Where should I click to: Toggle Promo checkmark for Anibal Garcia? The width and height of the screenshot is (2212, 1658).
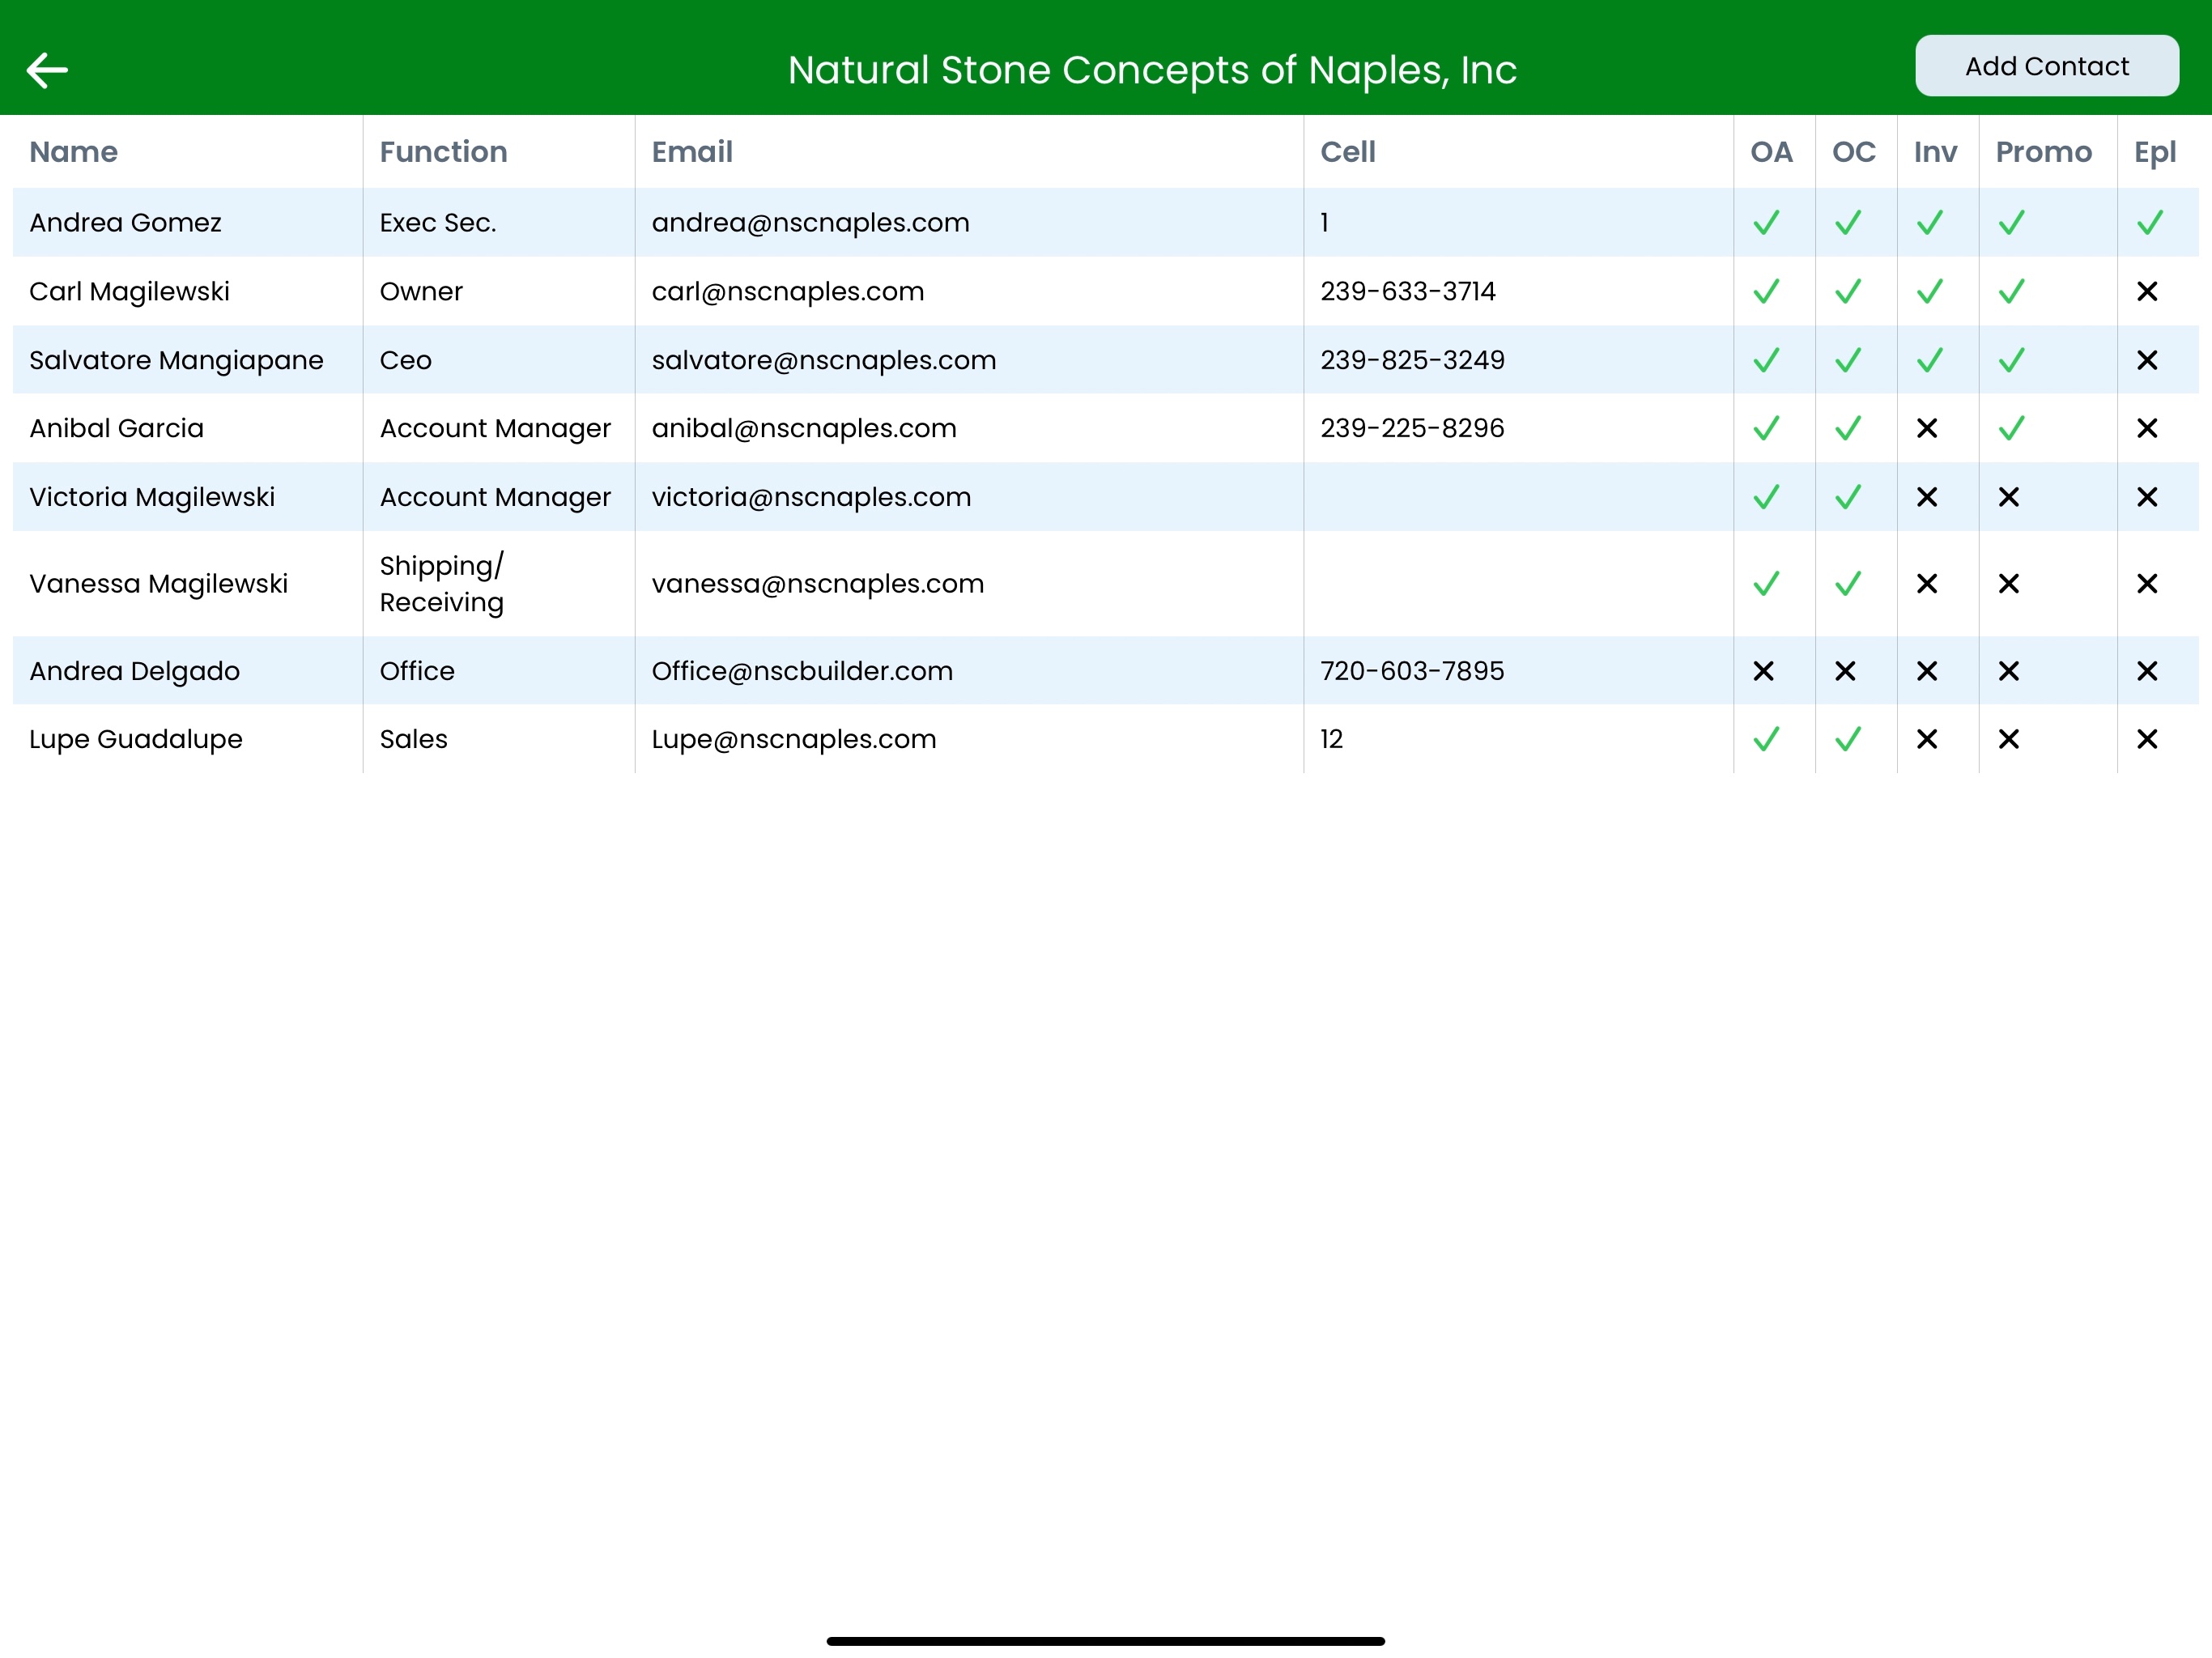[x=2012, y=428]
